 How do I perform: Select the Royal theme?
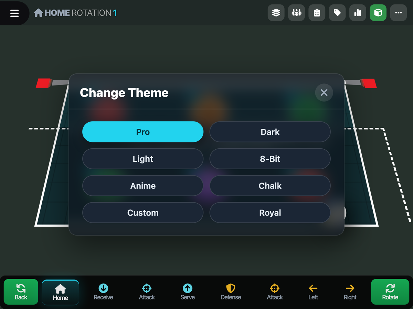[x=270, y=213]
